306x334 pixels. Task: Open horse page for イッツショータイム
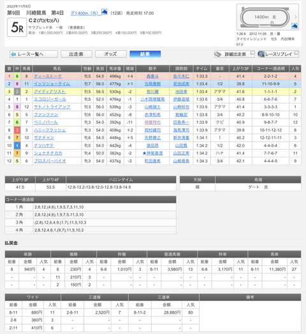(x=52, y=84)
